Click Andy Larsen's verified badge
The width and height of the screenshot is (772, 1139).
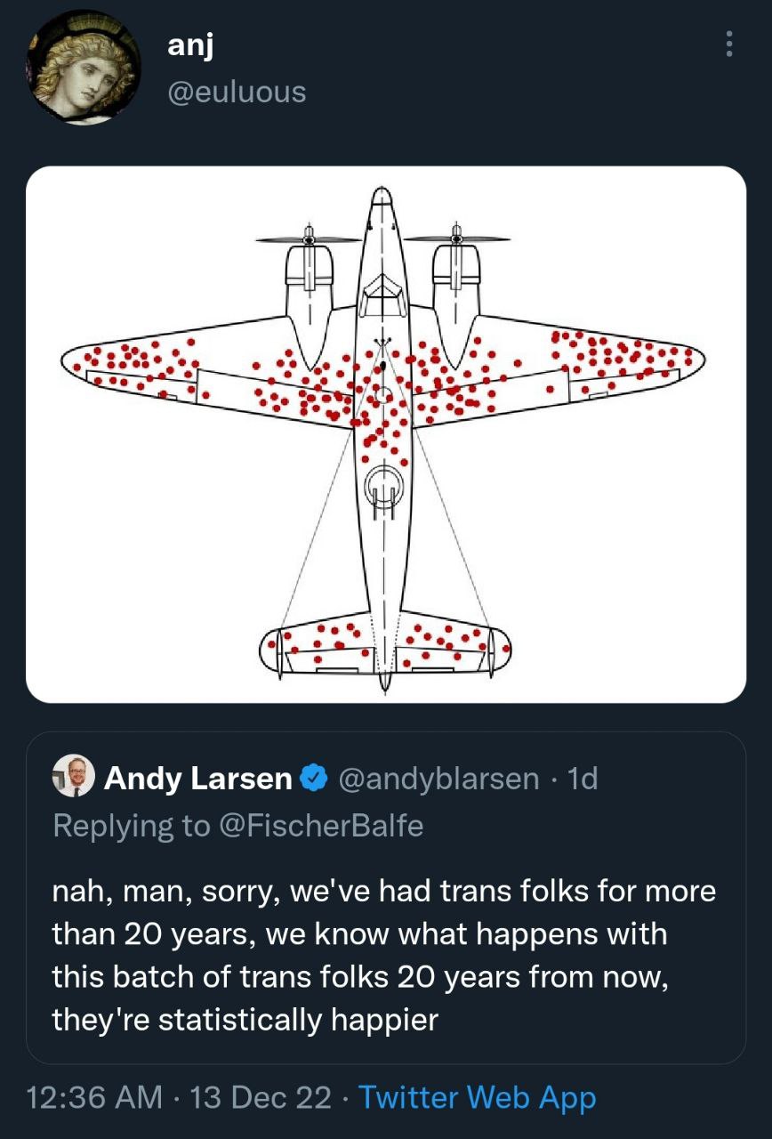point(313,779)
